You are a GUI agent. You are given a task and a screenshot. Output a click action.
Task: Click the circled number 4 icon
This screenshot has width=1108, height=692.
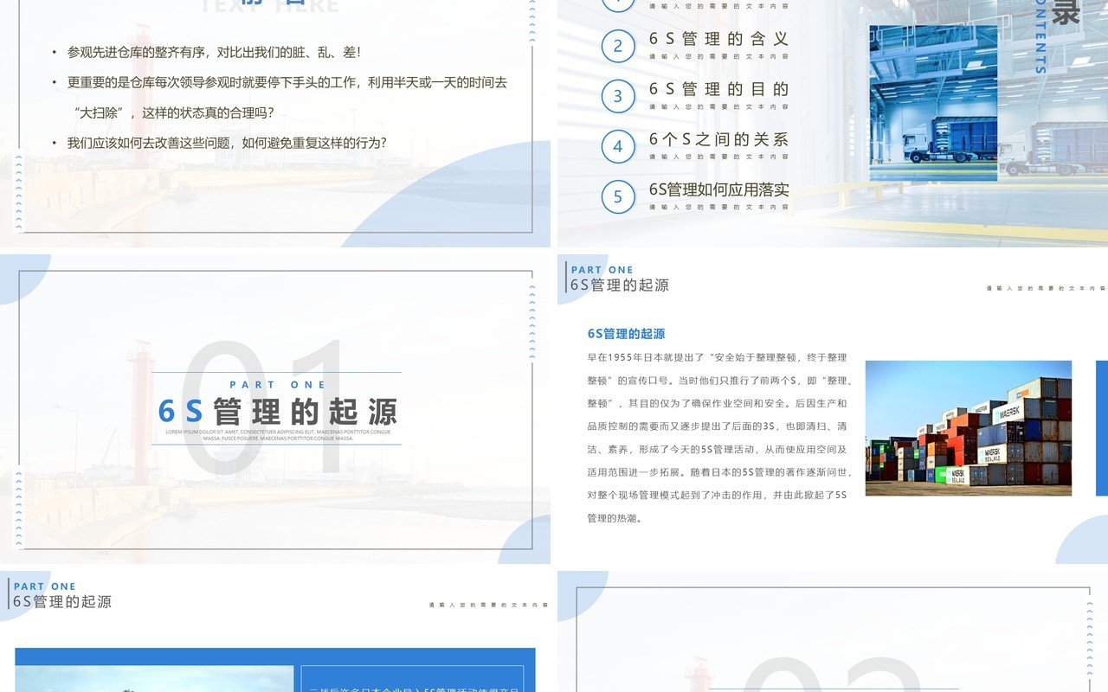click(618, 146)
